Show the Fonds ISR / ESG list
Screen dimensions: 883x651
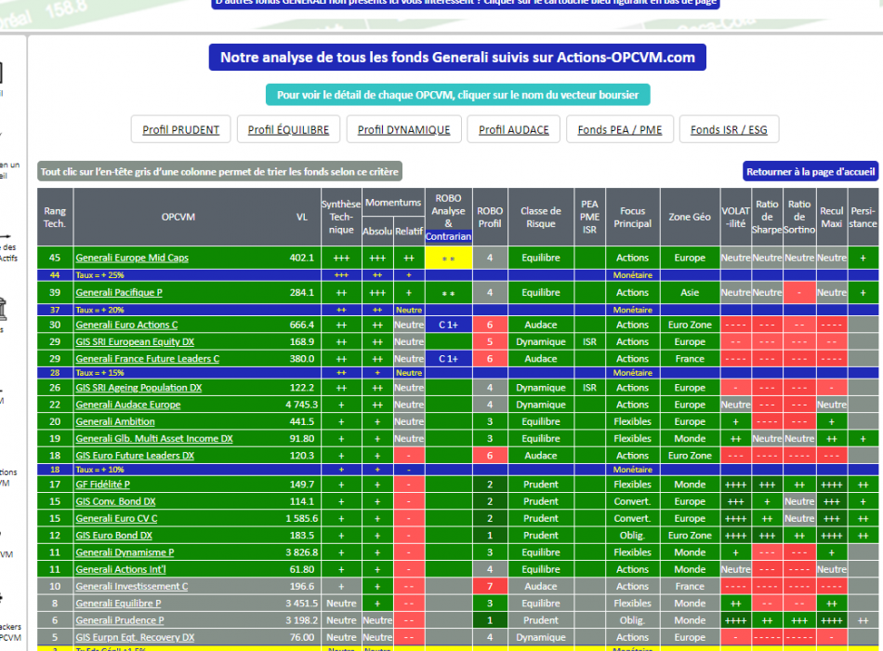point(729,129)
